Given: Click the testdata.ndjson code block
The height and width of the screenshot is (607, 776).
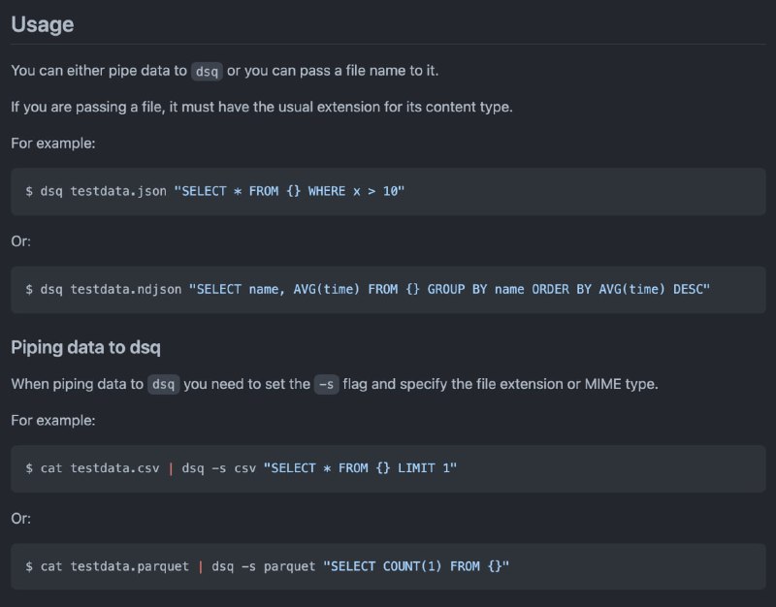Looking at the screenshot, I should (x=388, y=289).
